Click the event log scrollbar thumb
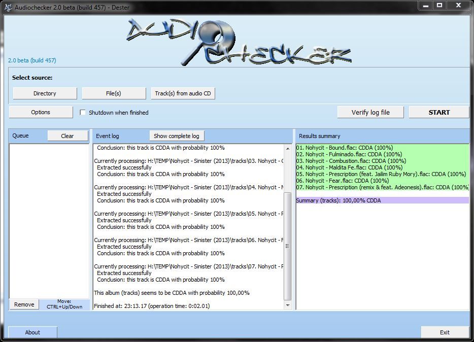Screen dimensions: 474x342 pos(287,246)
